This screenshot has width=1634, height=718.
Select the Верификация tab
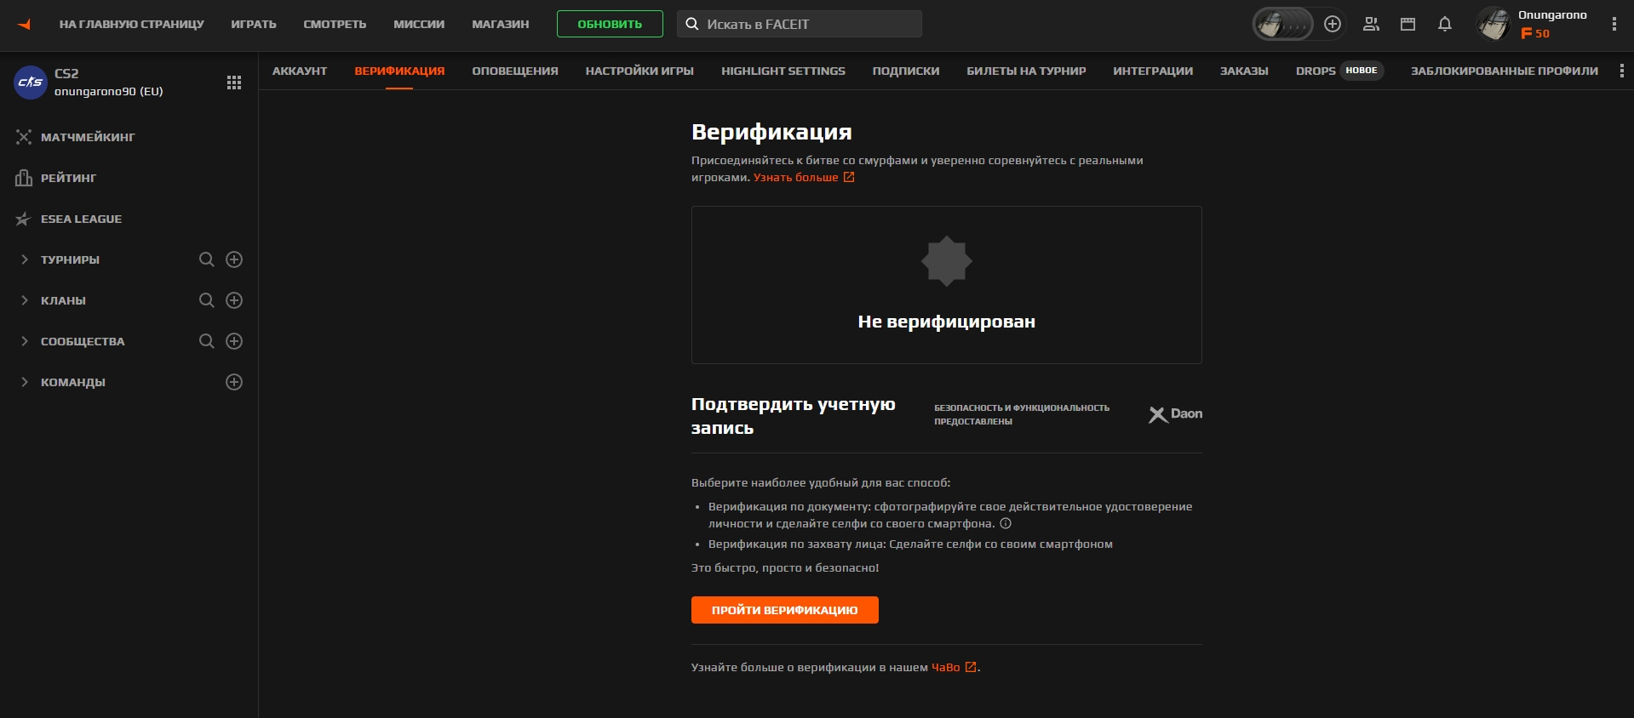pyautogui.click(x=399, y=71)
